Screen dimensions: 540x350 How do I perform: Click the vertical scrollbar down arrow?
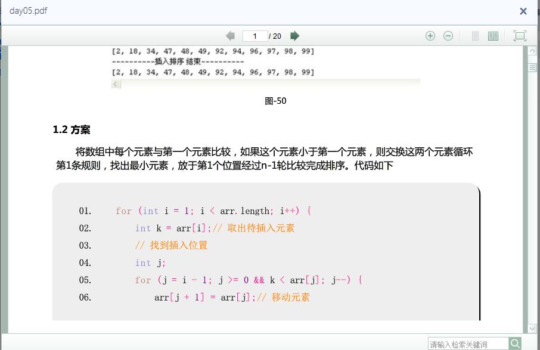[532, 328]
